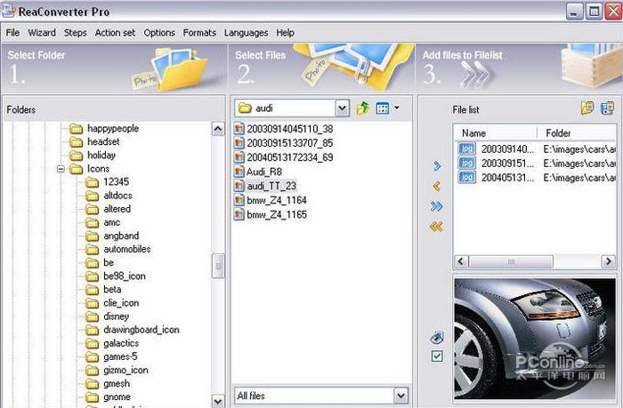The height and width of the screenshot is (408, 623).
Task: Click the preview eye icon
Action: tap(436, 338)
